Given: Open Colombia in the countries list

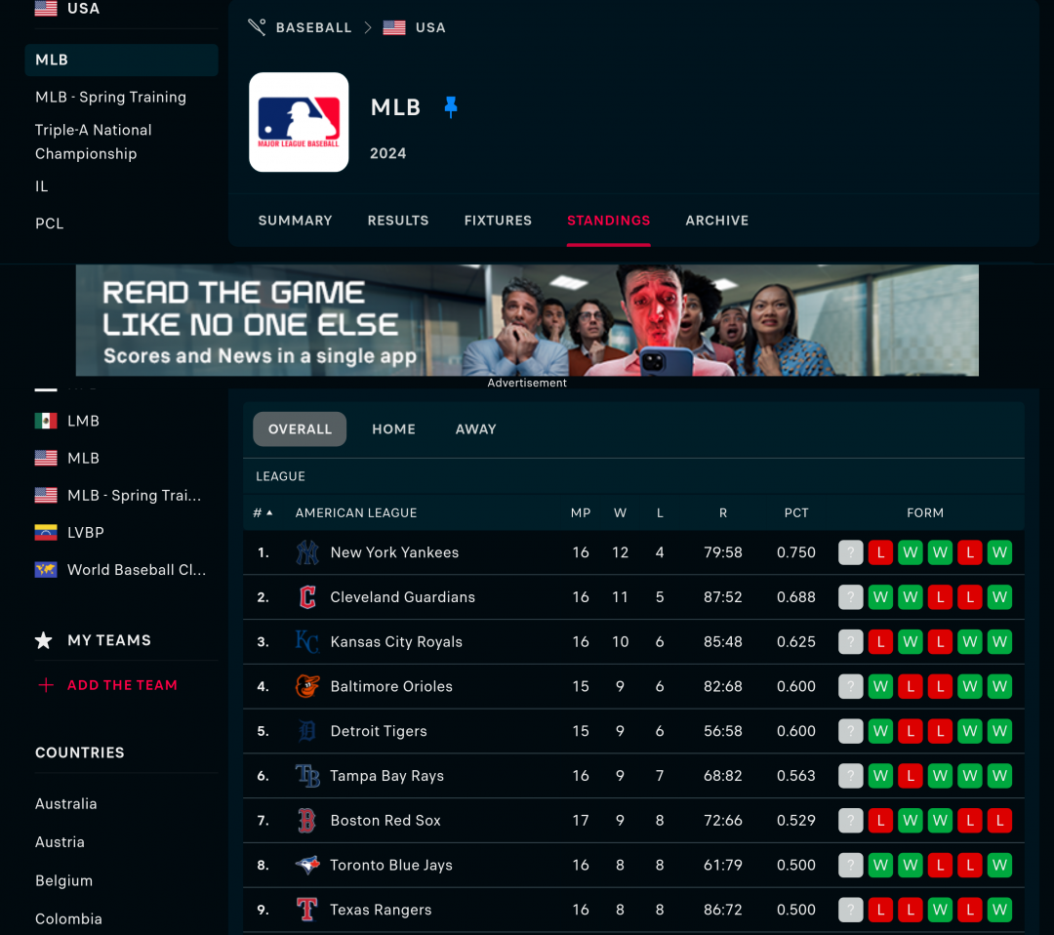Looking at the screenshot, I should click(68, 918).
